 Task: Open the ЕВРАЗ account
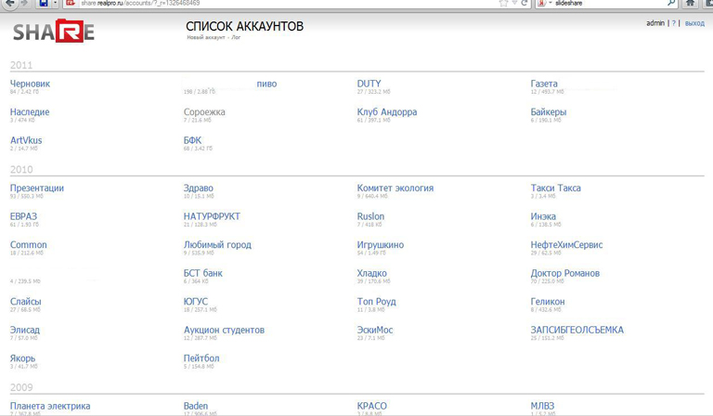23,216
